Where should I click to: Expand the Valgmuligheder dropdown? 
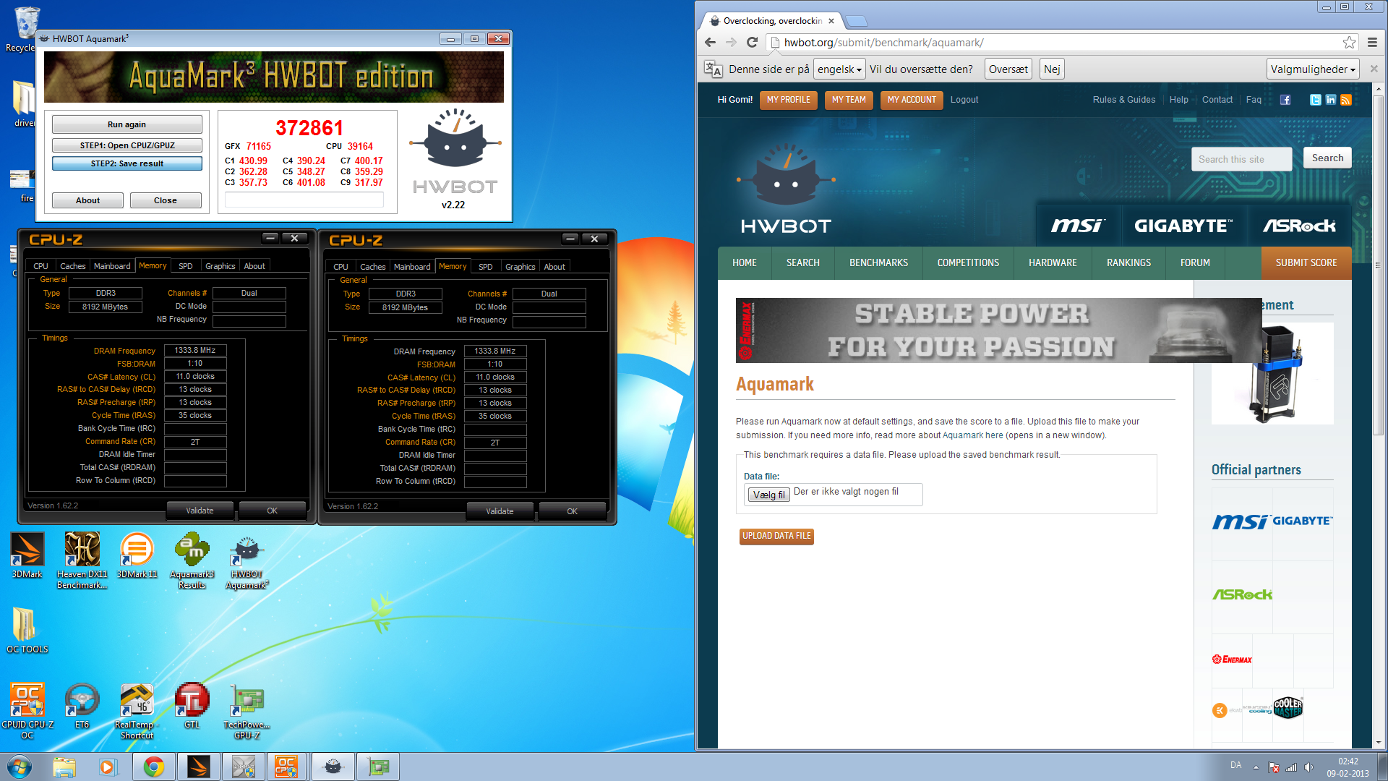[x=1313, y=69]
